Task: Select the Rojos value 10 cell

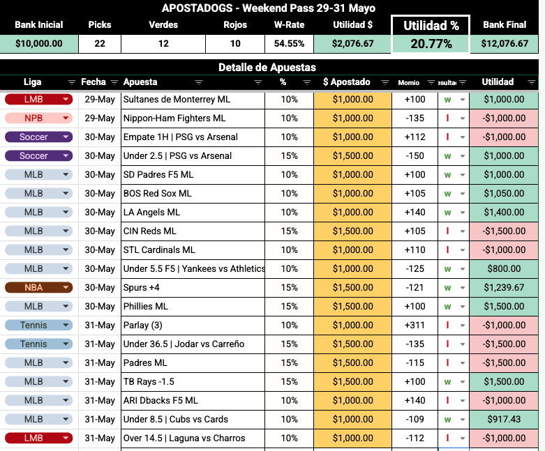Action: point(235,44)
